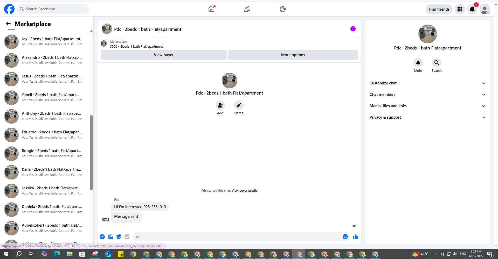Open Microsoft Store from the taskbar
The image size is (498, 259).
82,254
